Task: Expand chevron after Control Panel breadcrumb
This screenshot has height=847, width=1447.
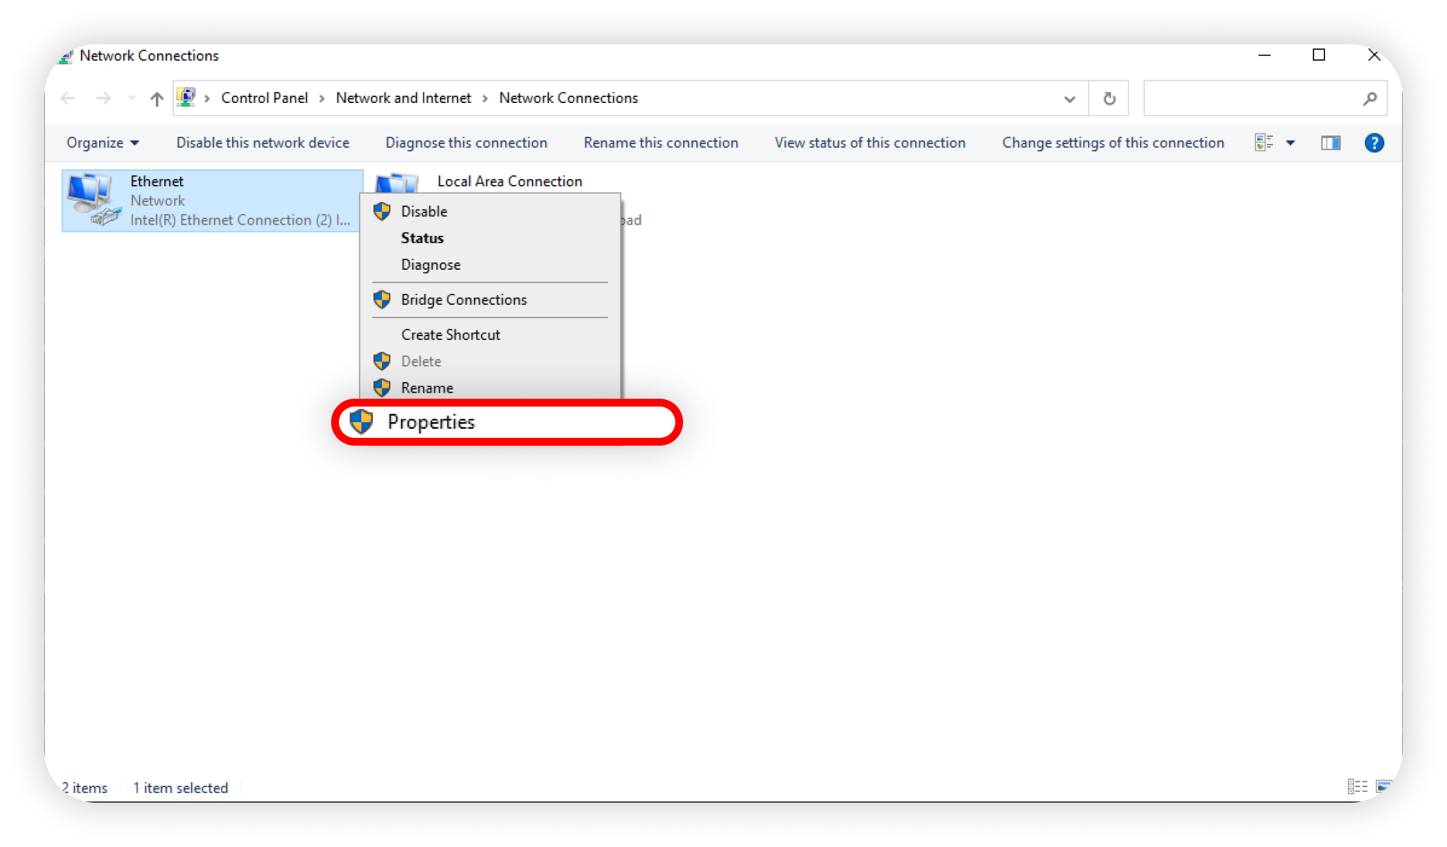Action: (322, 98)
